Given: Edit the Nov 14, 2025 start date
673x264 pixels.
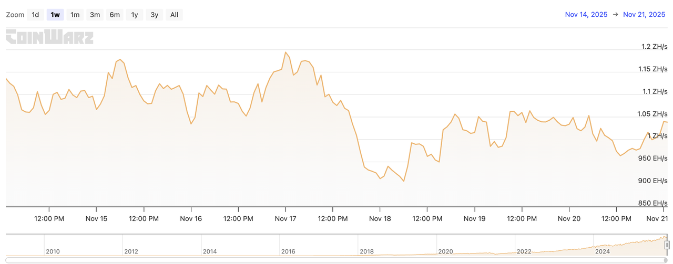Looking at the screenshot, I should click(x=586, y=15).
